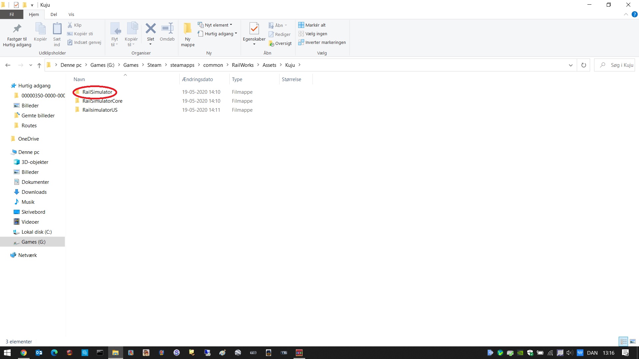Viewport: 639px width, 359px height.
Task: Click the refresh button beside address bar
Action: (x=583, y=65)
